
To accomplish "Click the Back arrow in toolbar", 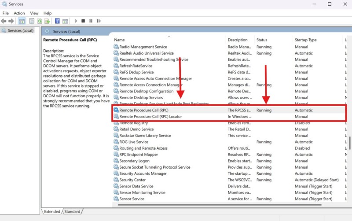I will coord(4,21).
